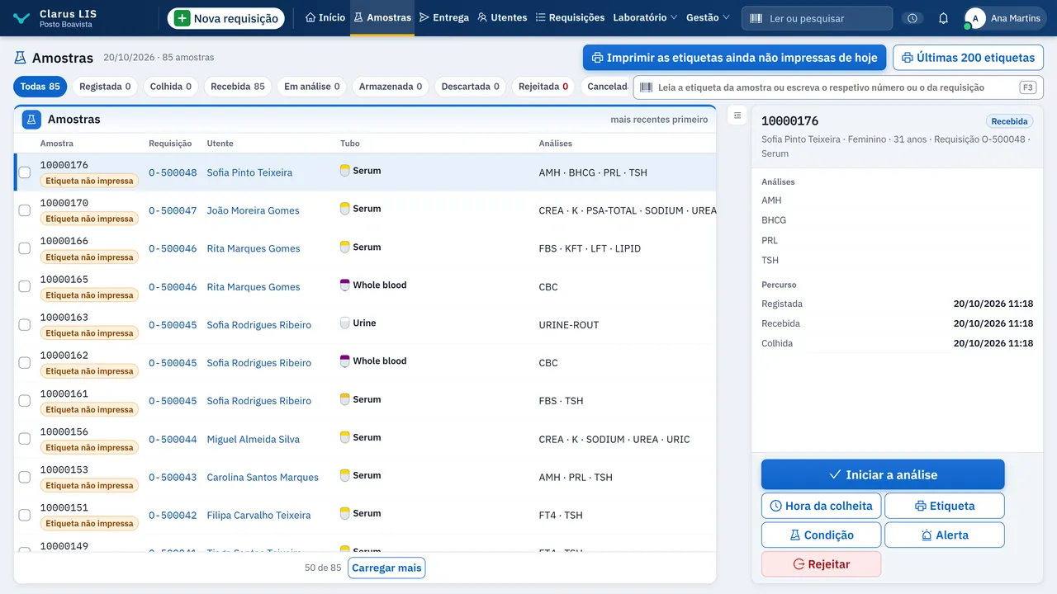Open the notifications bell
Viewport: 1057px width, 594px height.
click(x=943, y=18)
